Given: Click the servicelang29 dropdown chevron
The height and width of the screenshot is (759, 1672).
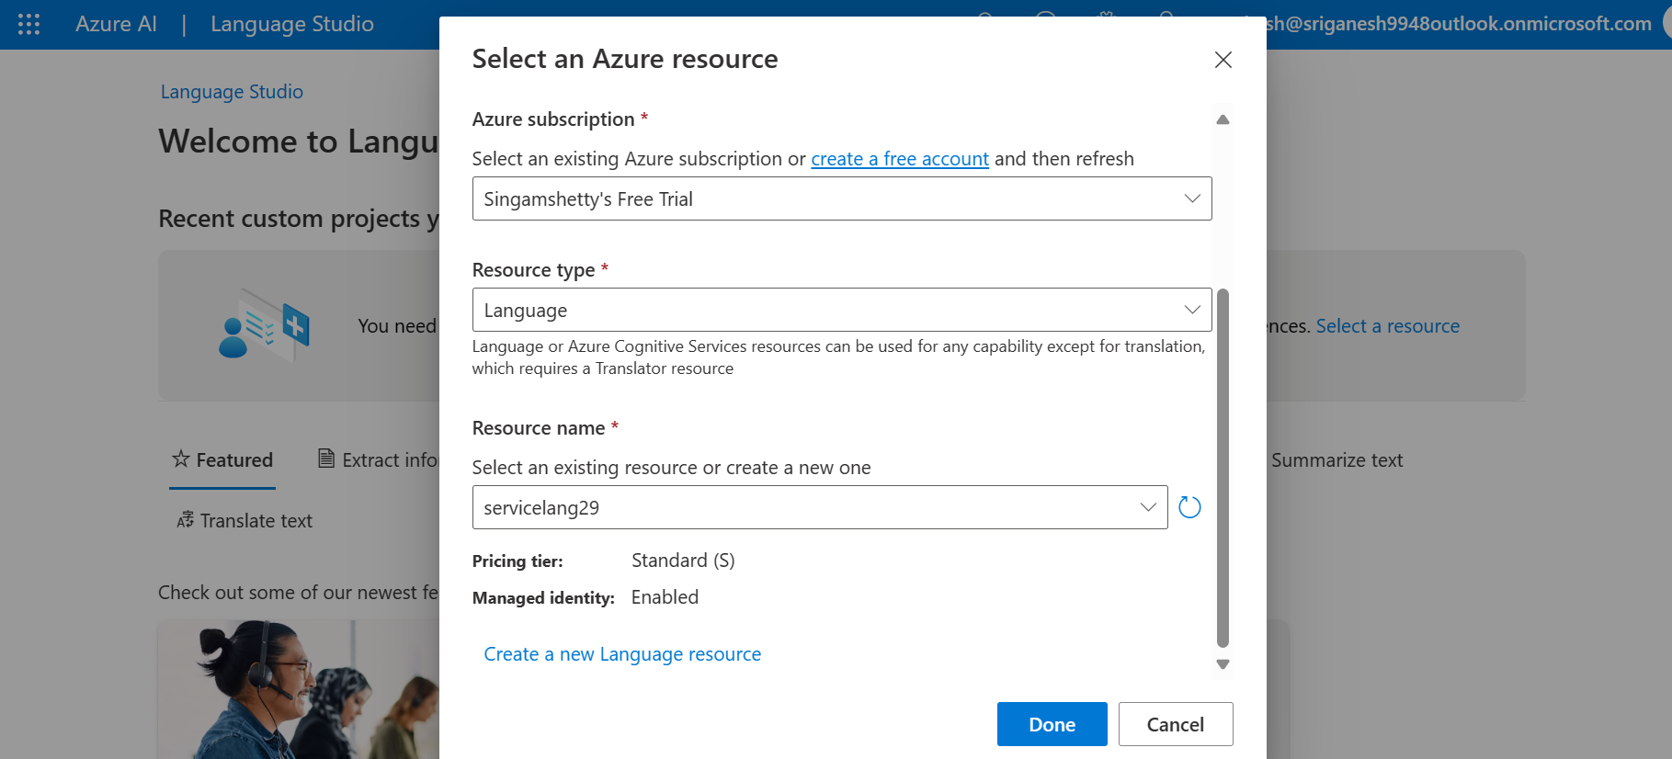Looking at the screenshot, I should click(x=1148, y=507).
